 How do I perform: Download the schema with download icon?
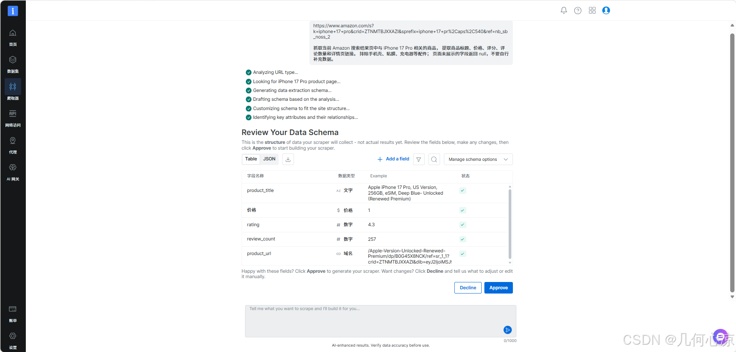[x=288, y=159]
